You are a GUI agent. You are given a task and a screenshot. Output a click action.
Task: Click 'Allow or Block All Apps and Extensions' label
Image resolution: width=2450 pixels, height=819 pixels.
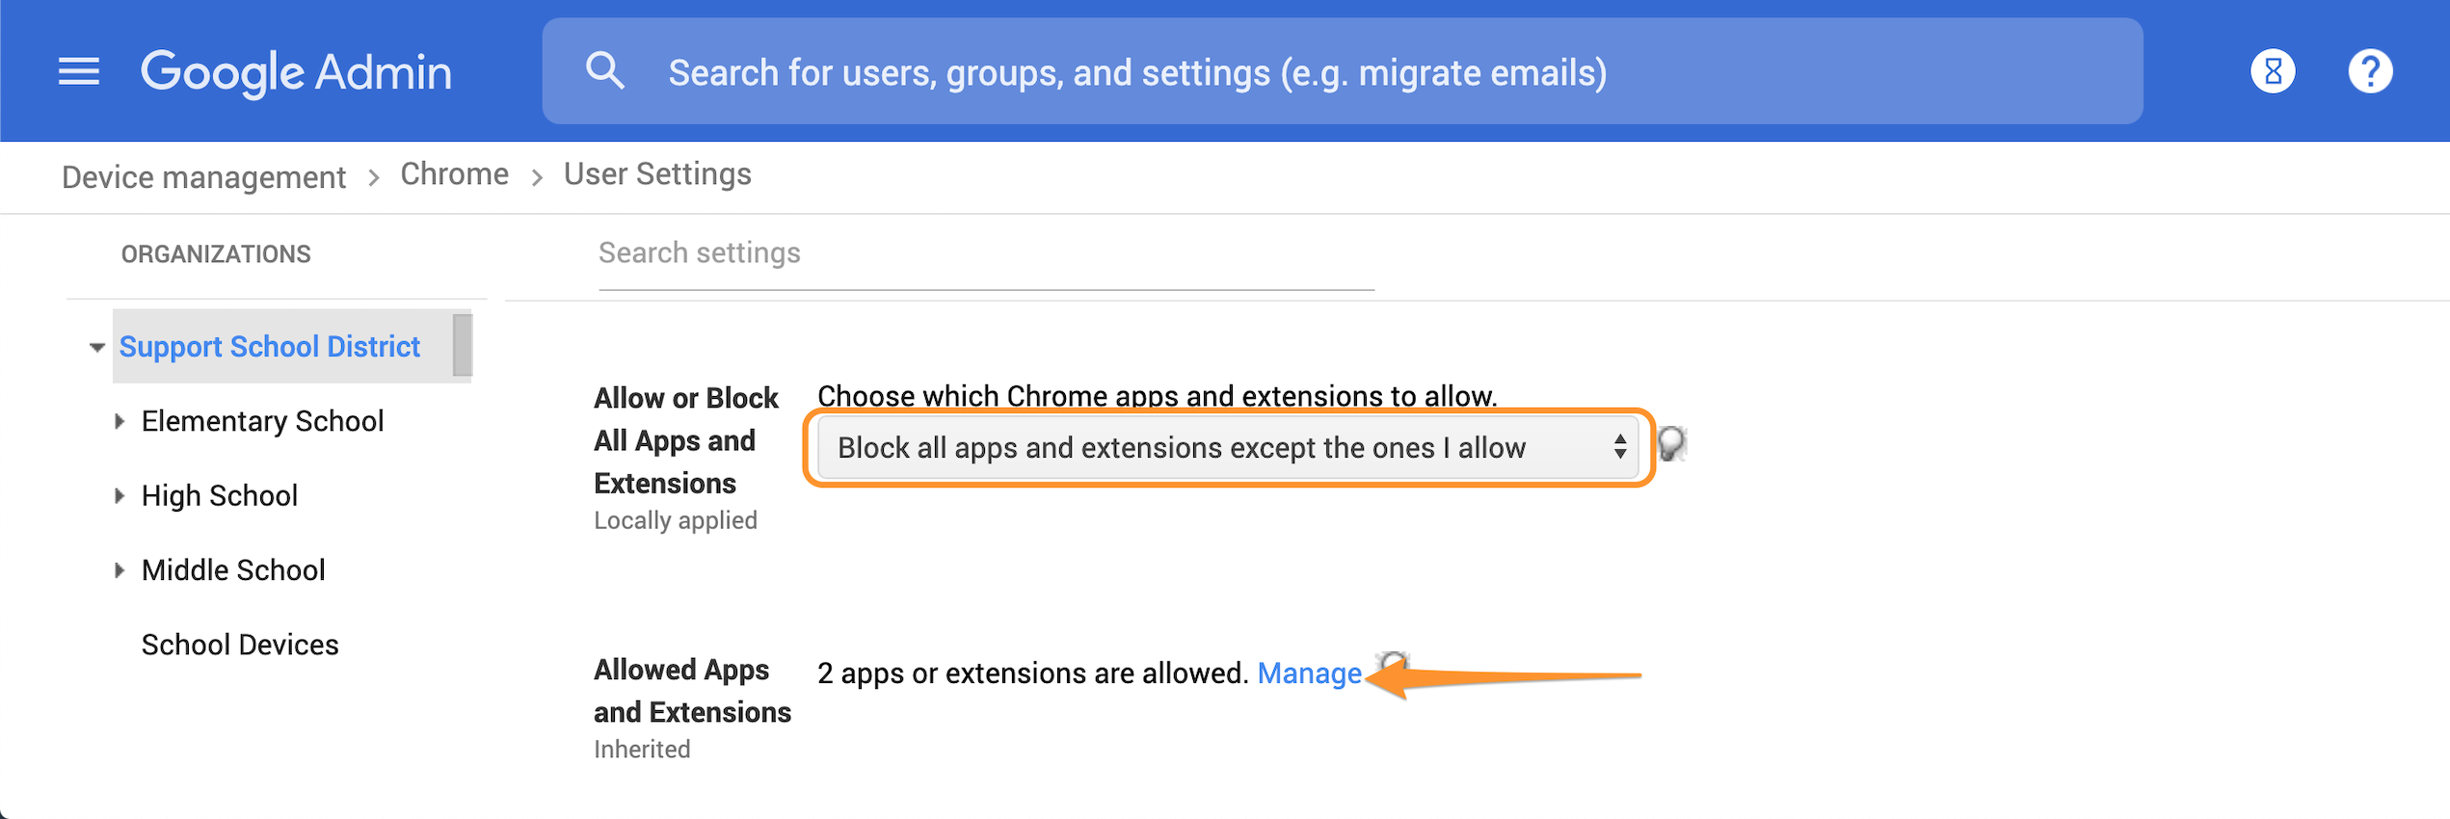pos(686,440)
